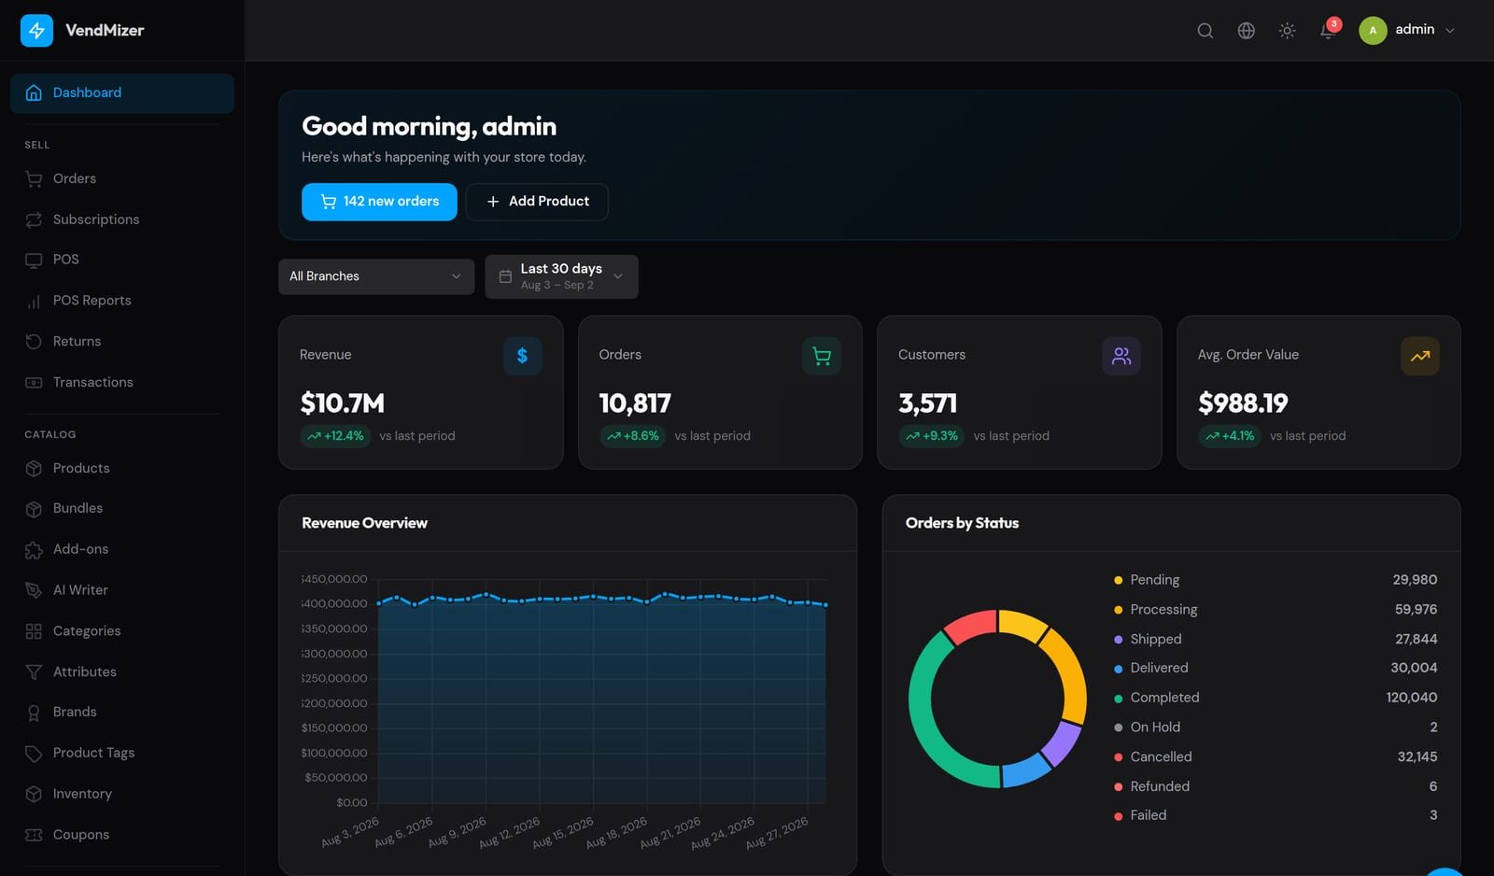
Task: Select the Failed status legend entry
Action: pyautogui.click(x=1276, y=815)
